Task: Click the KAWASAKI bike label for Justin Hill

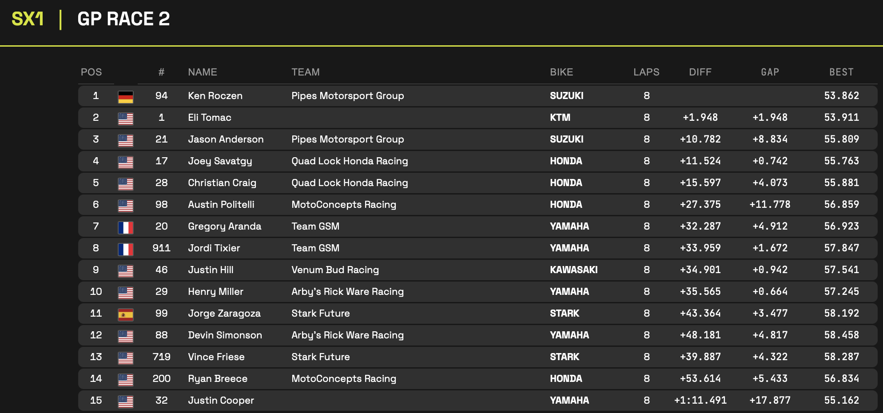Action: click(573, 270)
